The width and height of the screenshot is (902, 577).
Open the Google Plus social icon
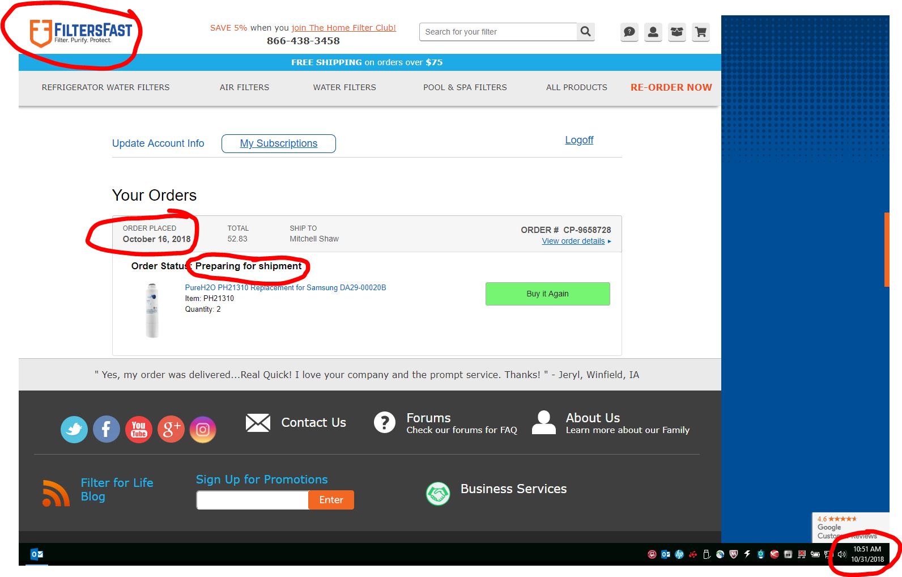tap(171, 429)
